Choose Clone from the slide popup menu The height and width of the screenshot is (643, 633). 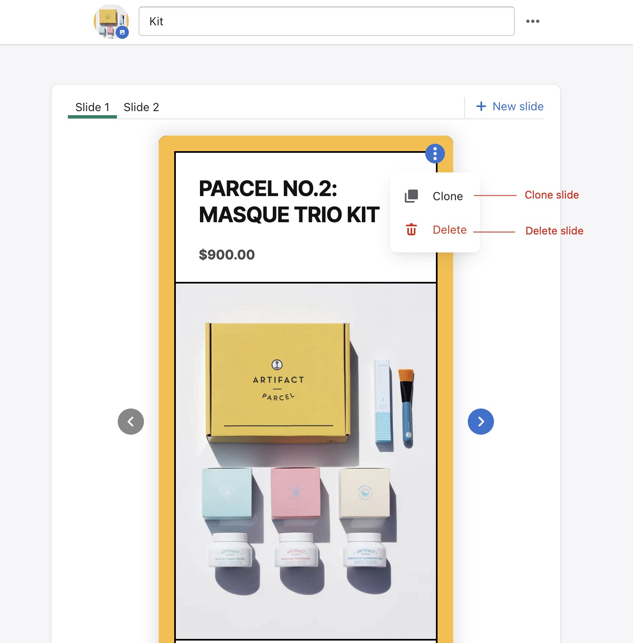[447, 196]
